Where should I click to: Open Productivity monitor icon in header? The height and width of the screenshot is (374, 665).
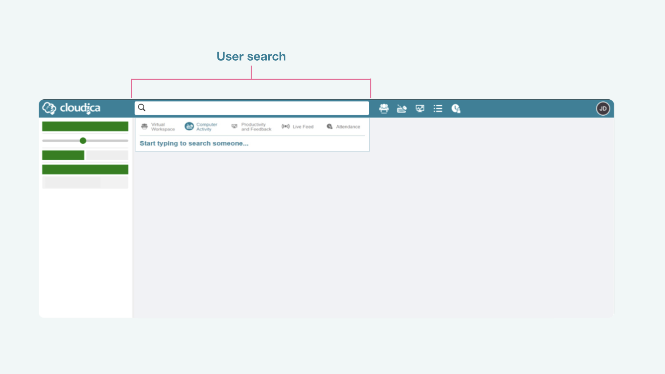coord(420,109)
